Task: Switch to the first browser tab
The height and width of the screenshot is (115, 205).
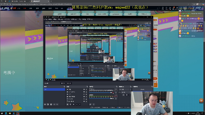Action: tap(21, 1)
